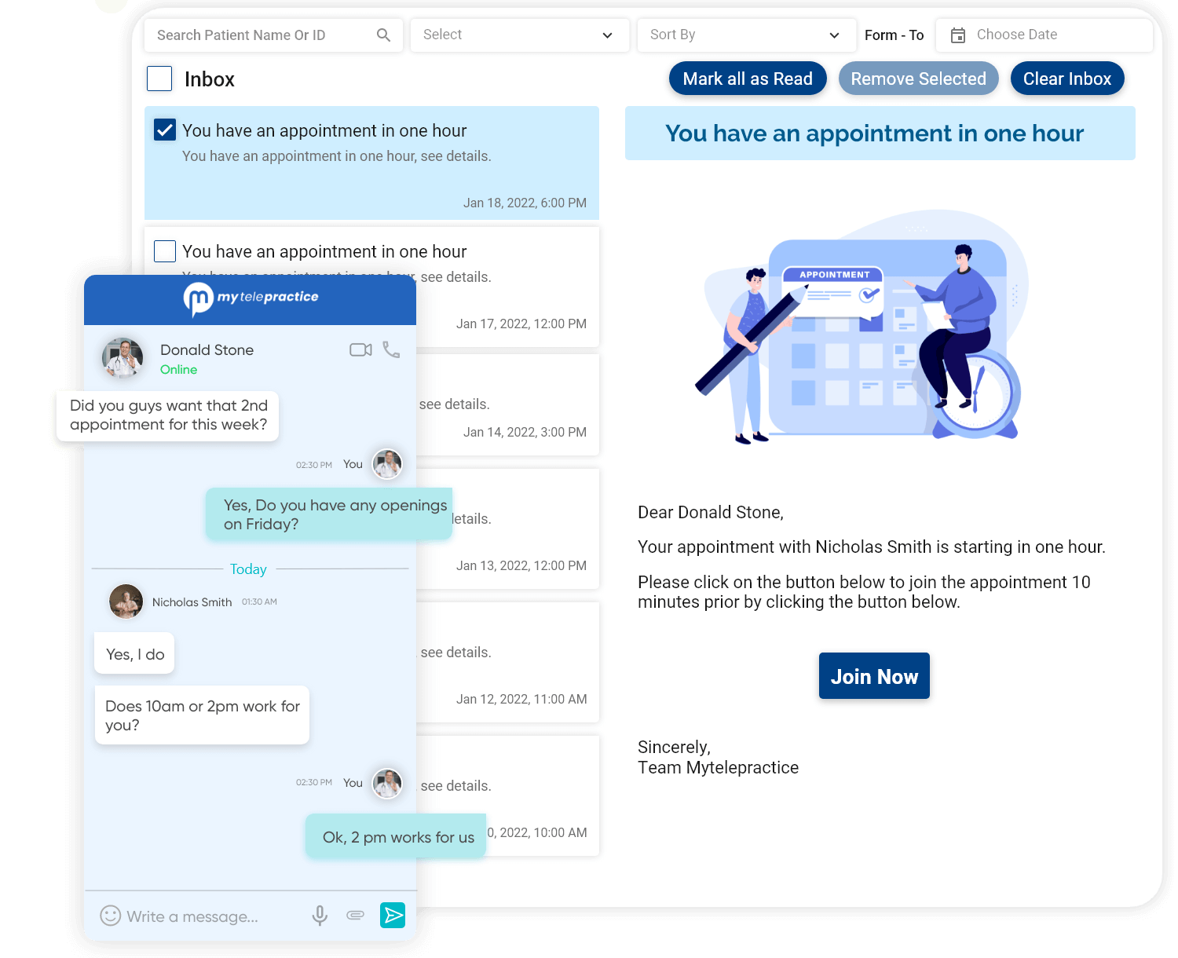
Task: Click the search magnifier icon
Action: (x=383, y=35)
